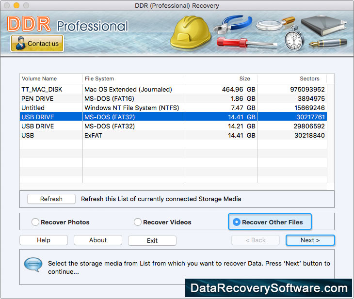This screenshot has width=354, height=299.
Task: Select USB DRIVE with 29806592 sectors
Action: [173, 126]
